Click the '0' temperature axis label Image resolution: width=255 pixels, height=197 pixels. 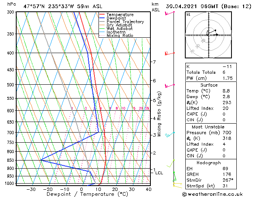pos(81,189)
